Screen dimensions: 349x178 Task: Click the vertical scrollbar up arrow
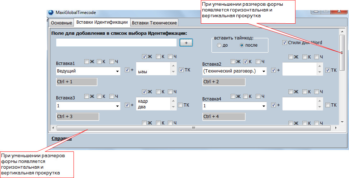[342, 32]
